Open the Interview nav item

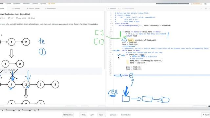[x=26, y=4]
